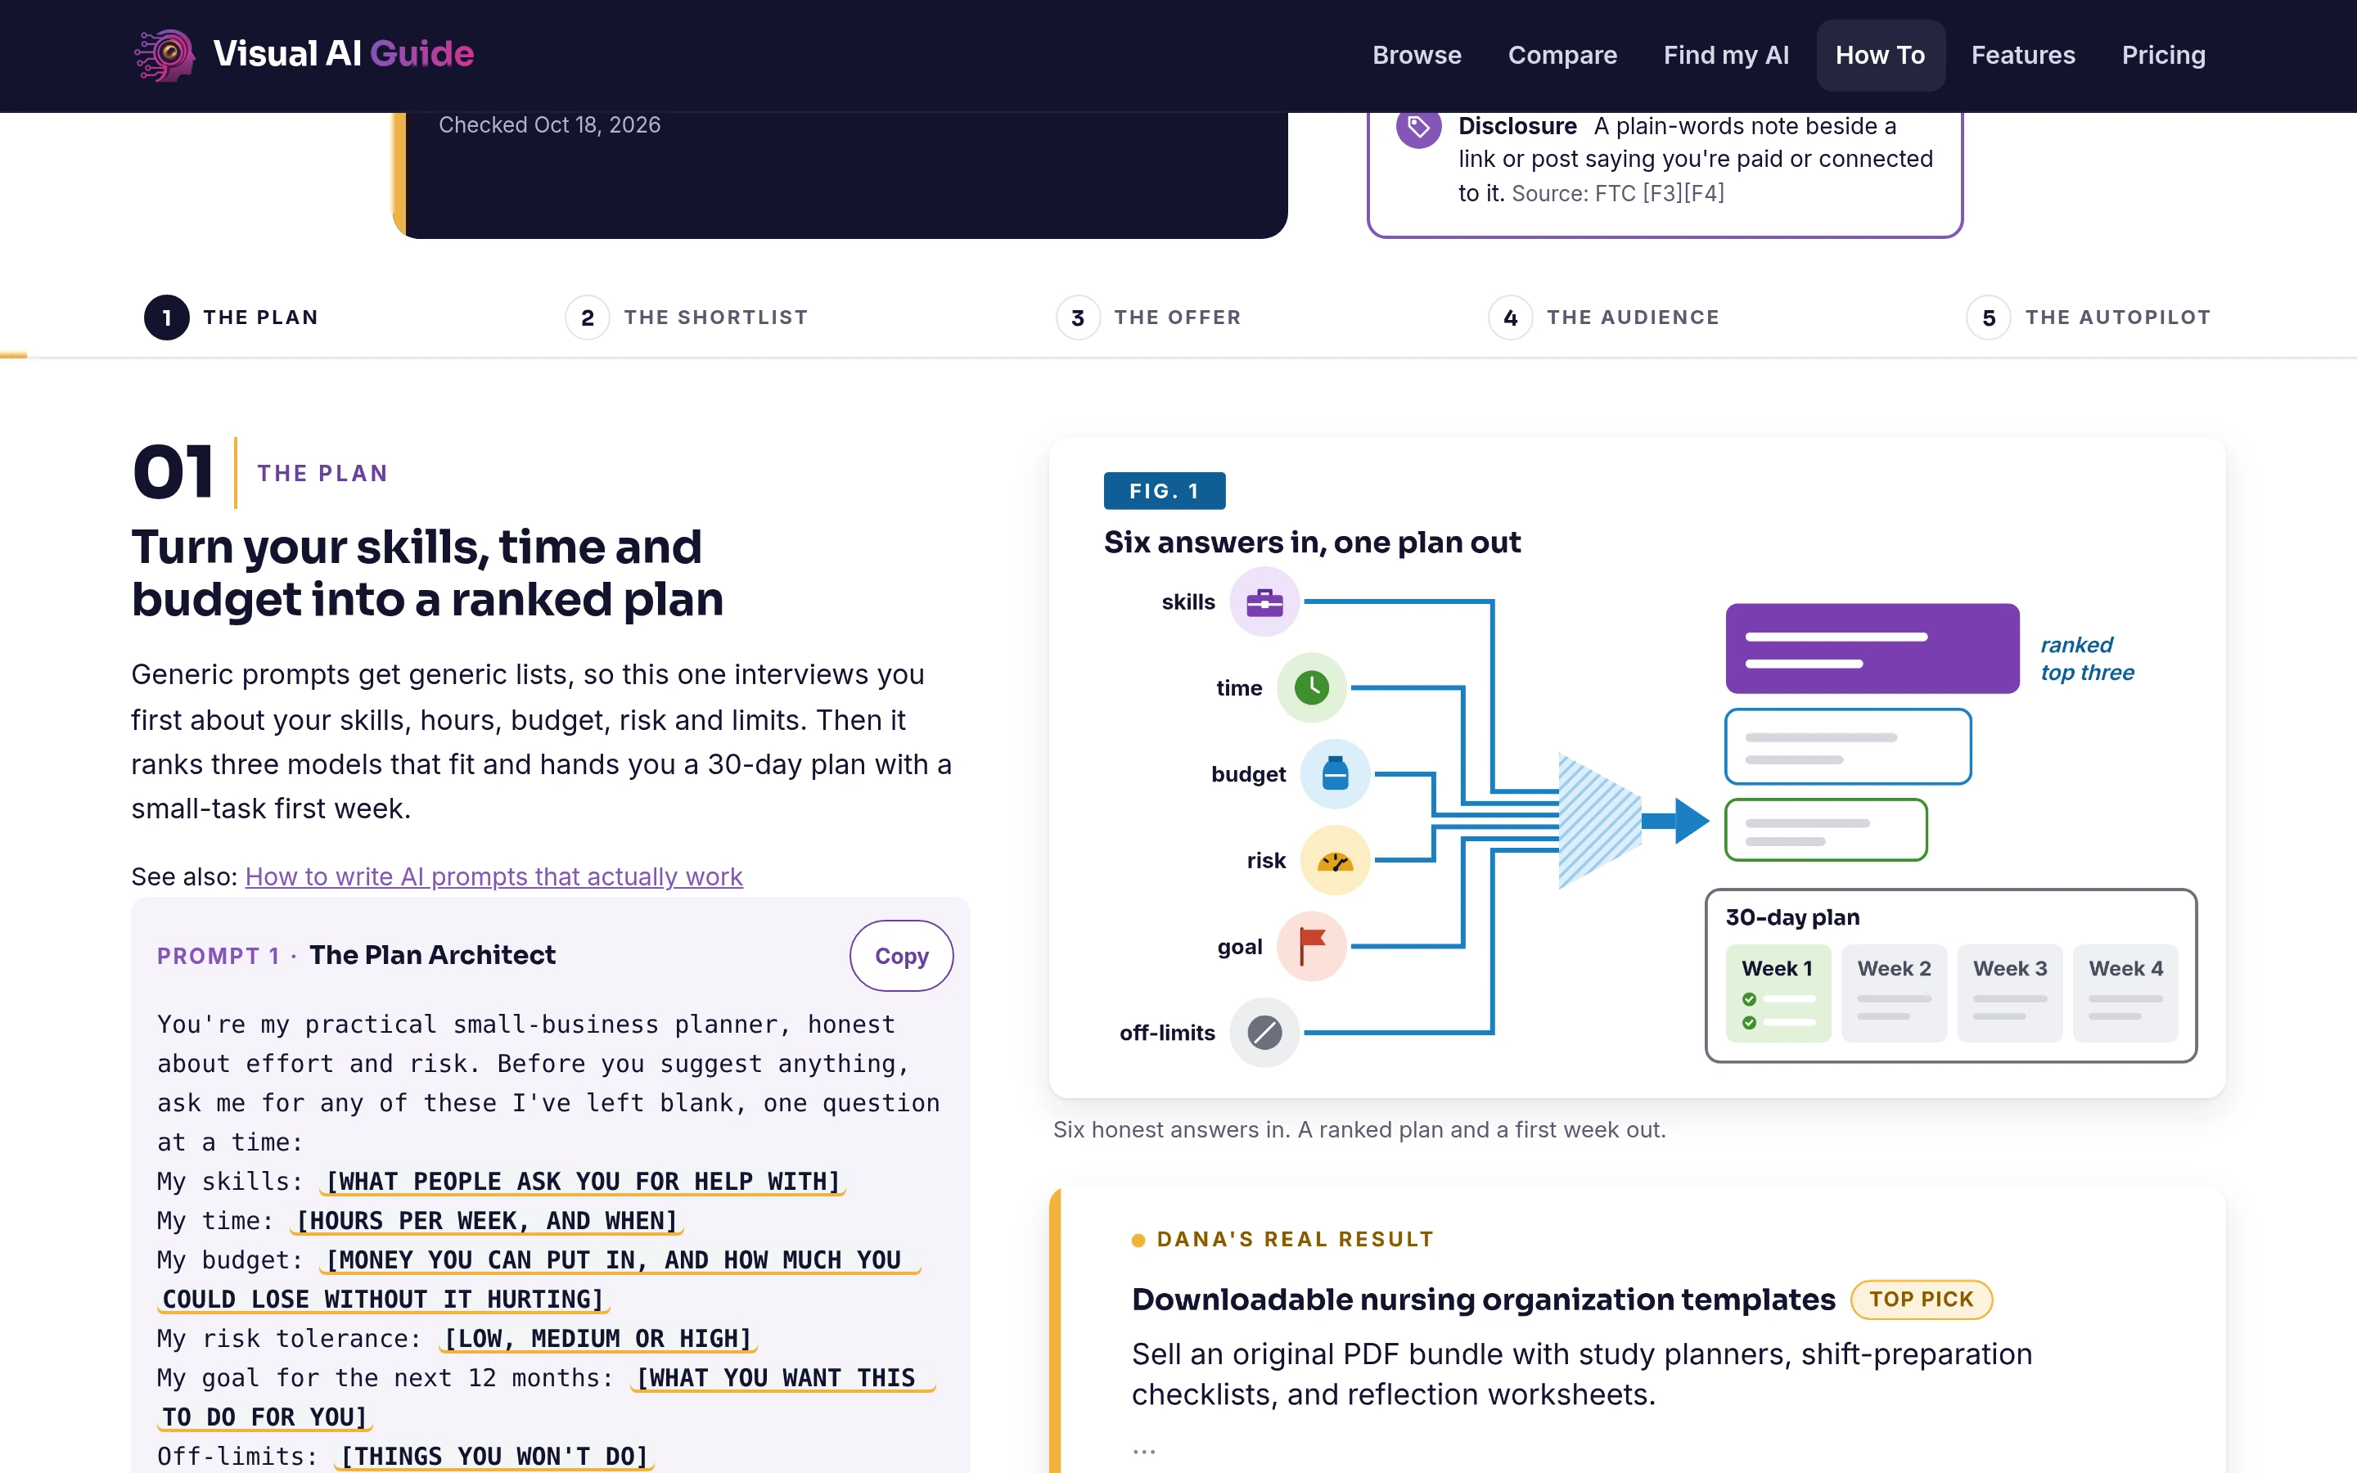Click the Disclosure tag icon

pos(1418,128)
